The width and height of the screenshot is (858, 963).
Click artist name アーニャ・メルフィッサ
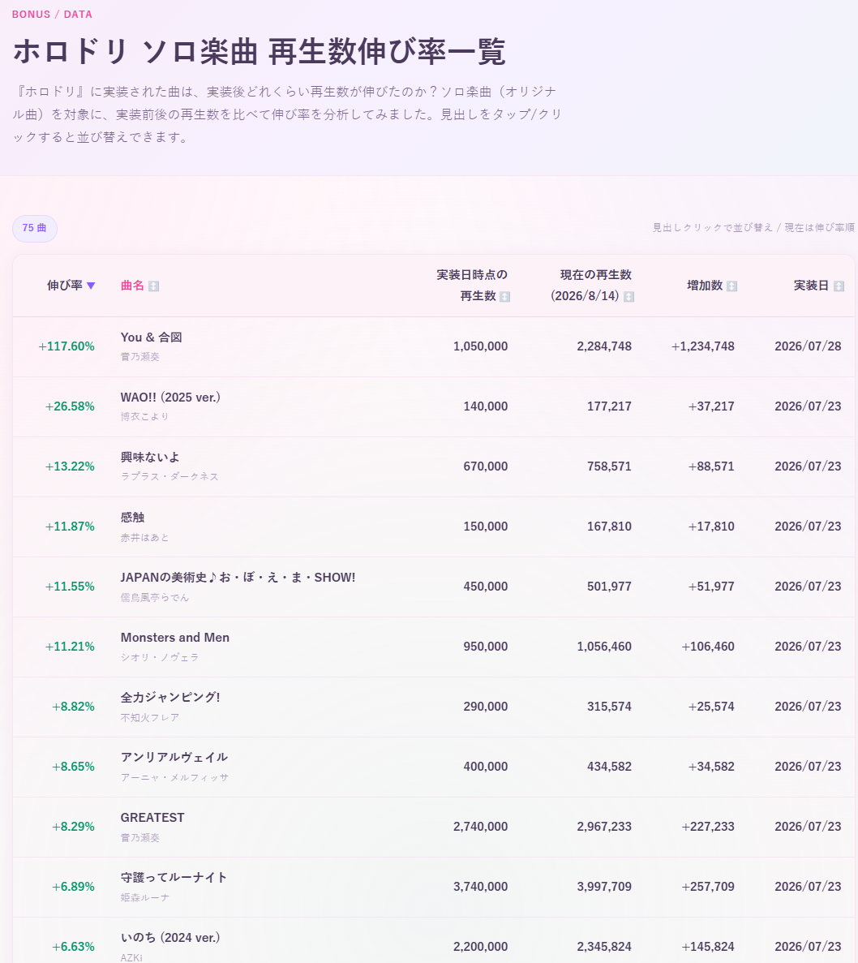coord(174,777)
